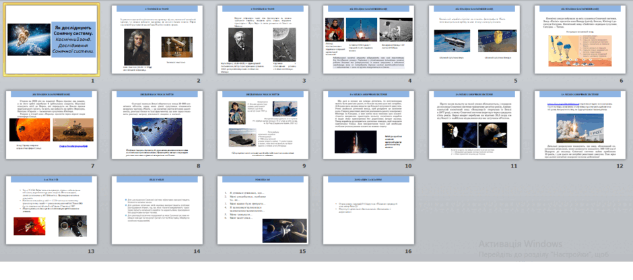Image resolution: width=633 pixels, height=280 pixels.
Task: Click slide 12 with SpaceX launch photo
Action: point(580,125)
